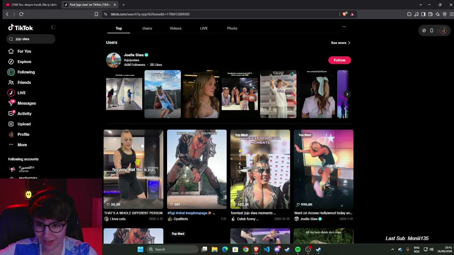Open the media playlist music icon
This screenshot has width=454, height=255.
pyautogui.click(x=416, y=14)
